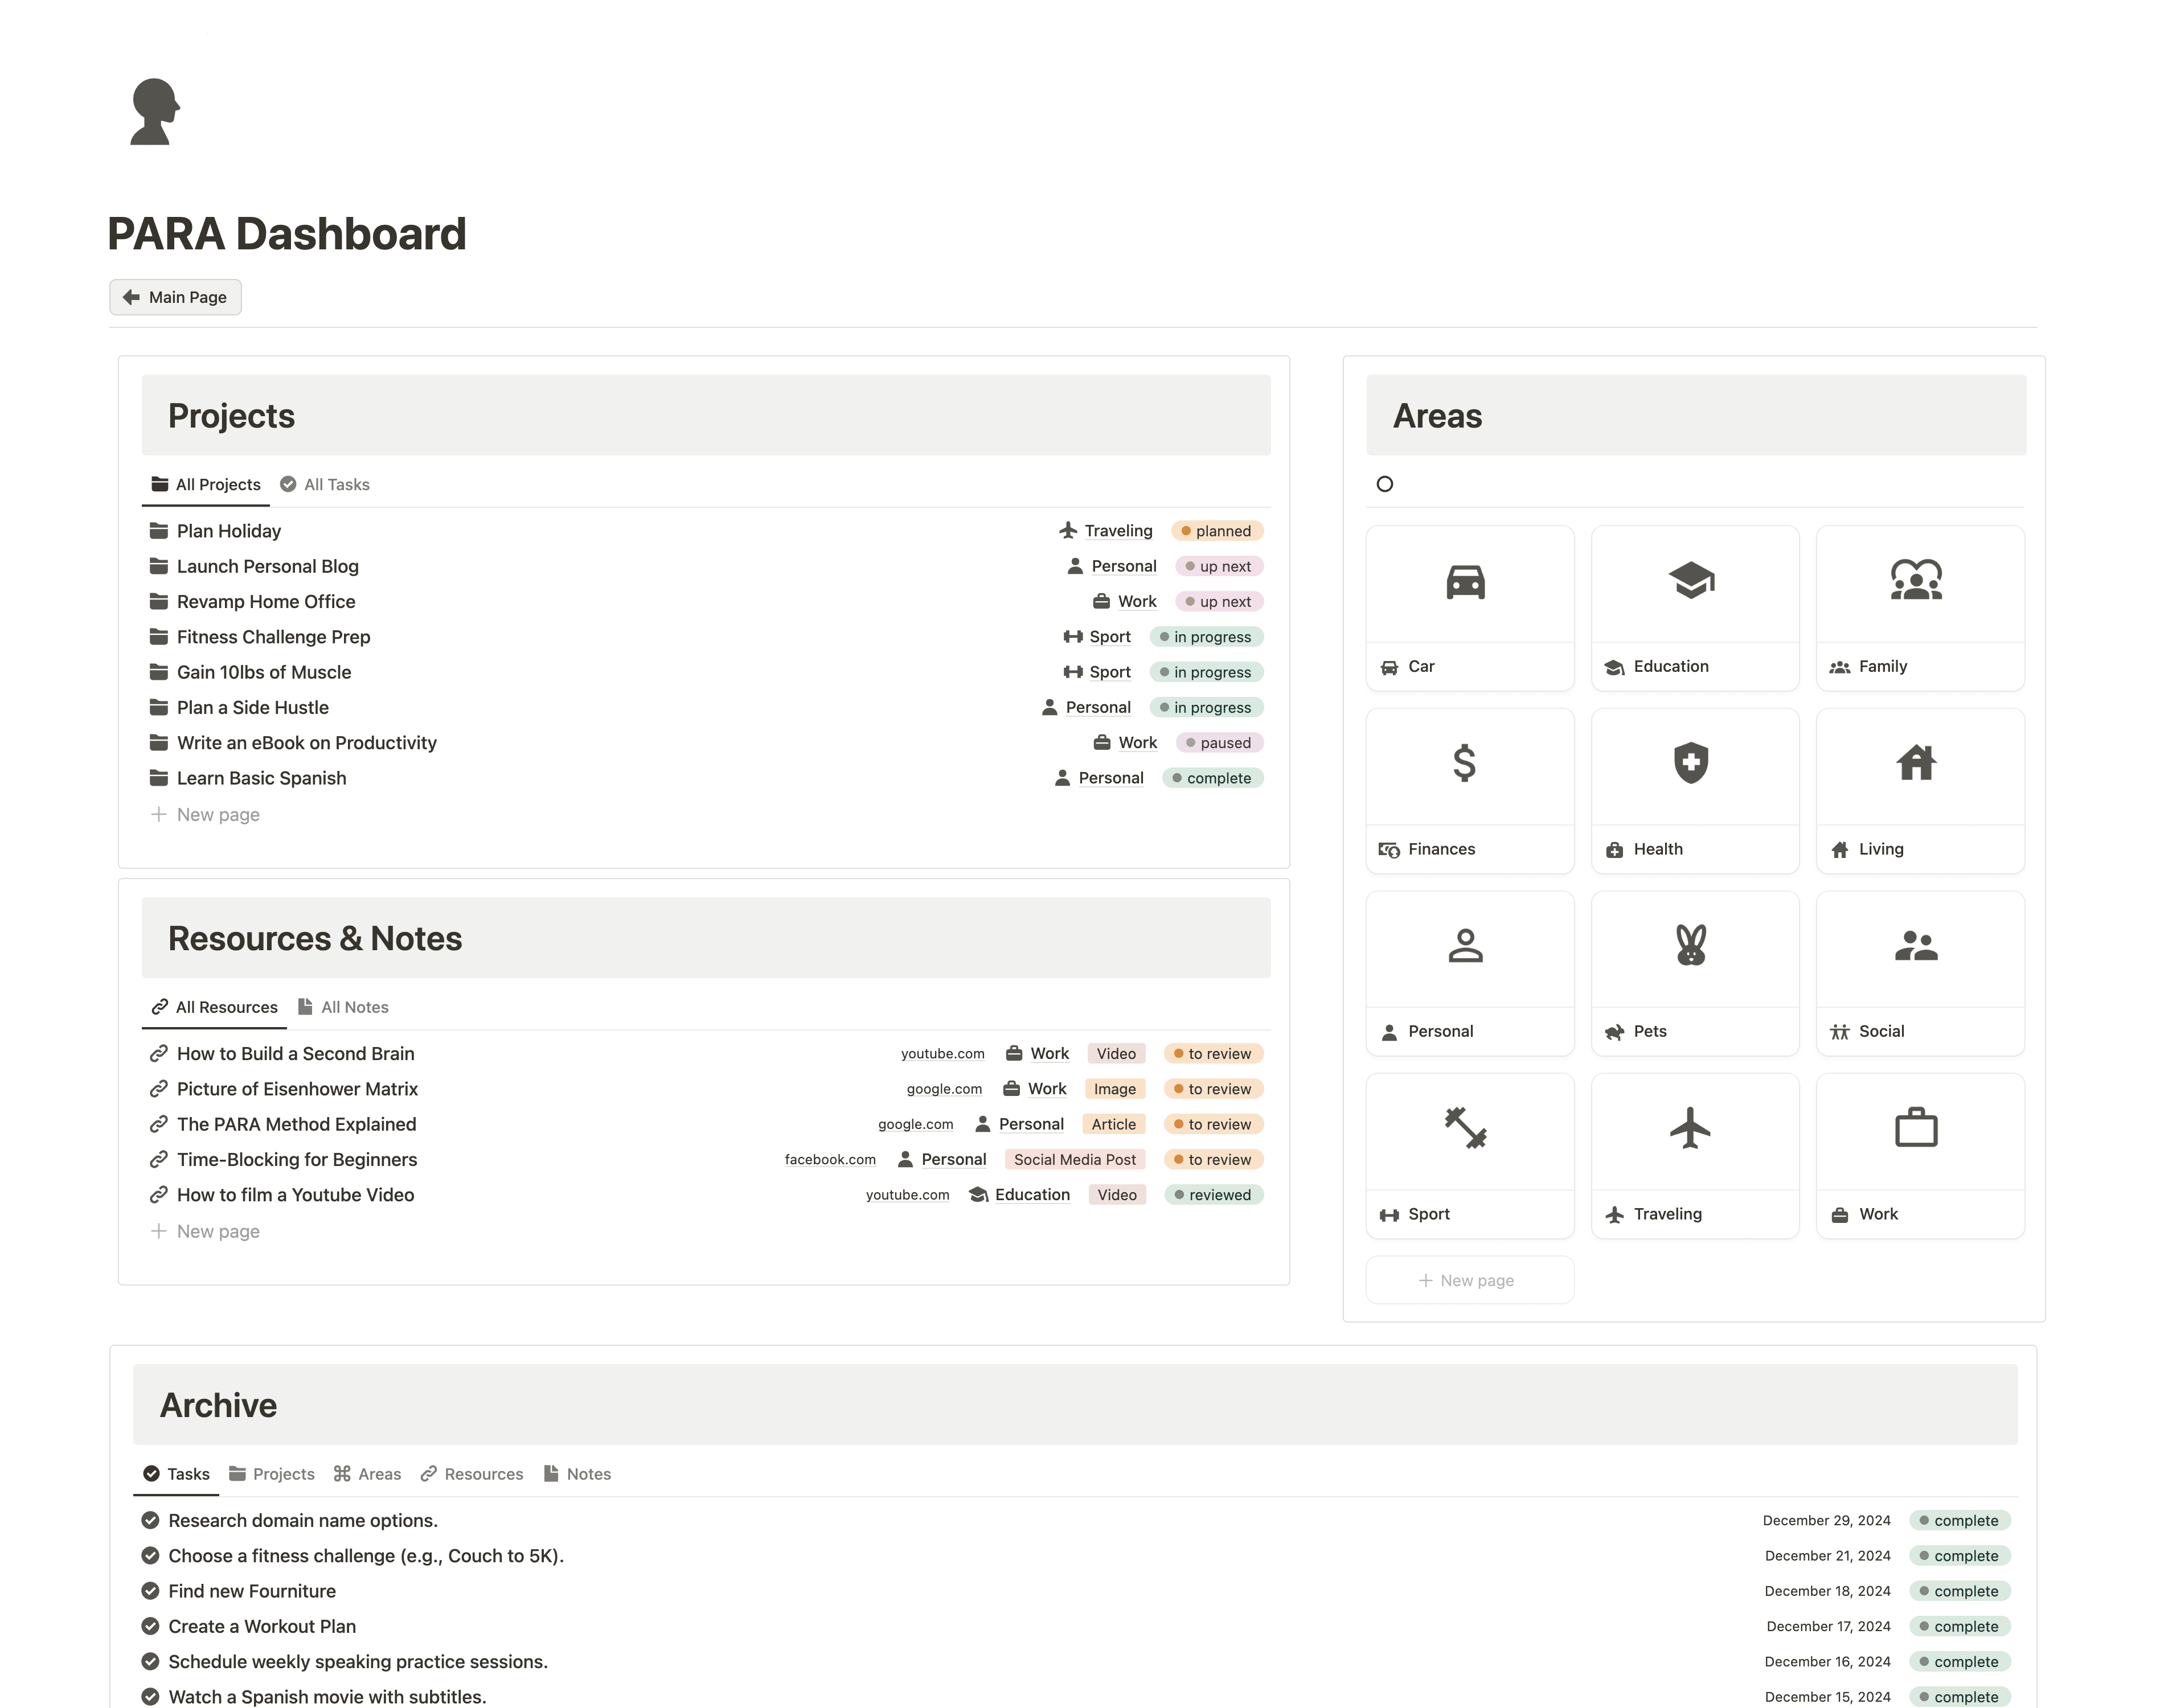Screen dimensions: 2164x1708
Task: Click the Traveling airplane card icon
Action: click(x=1691, y=1128)
